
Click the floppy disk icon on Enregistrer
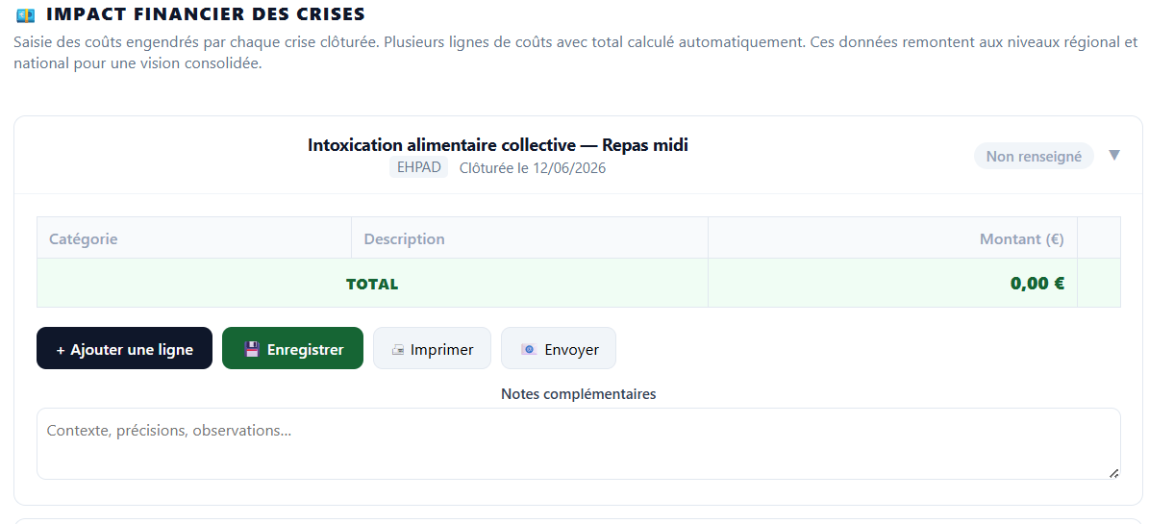252,350
